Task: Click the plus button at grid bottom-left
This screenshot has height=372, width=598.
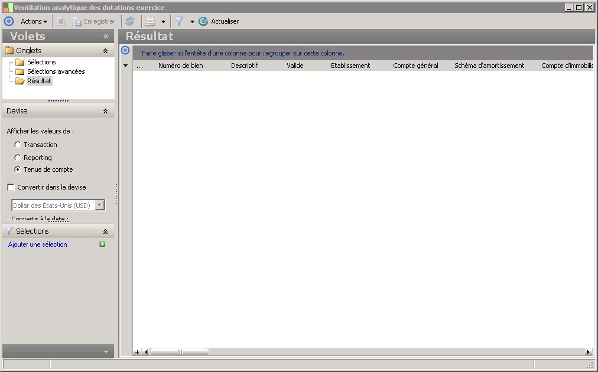Action: point(137,352)
